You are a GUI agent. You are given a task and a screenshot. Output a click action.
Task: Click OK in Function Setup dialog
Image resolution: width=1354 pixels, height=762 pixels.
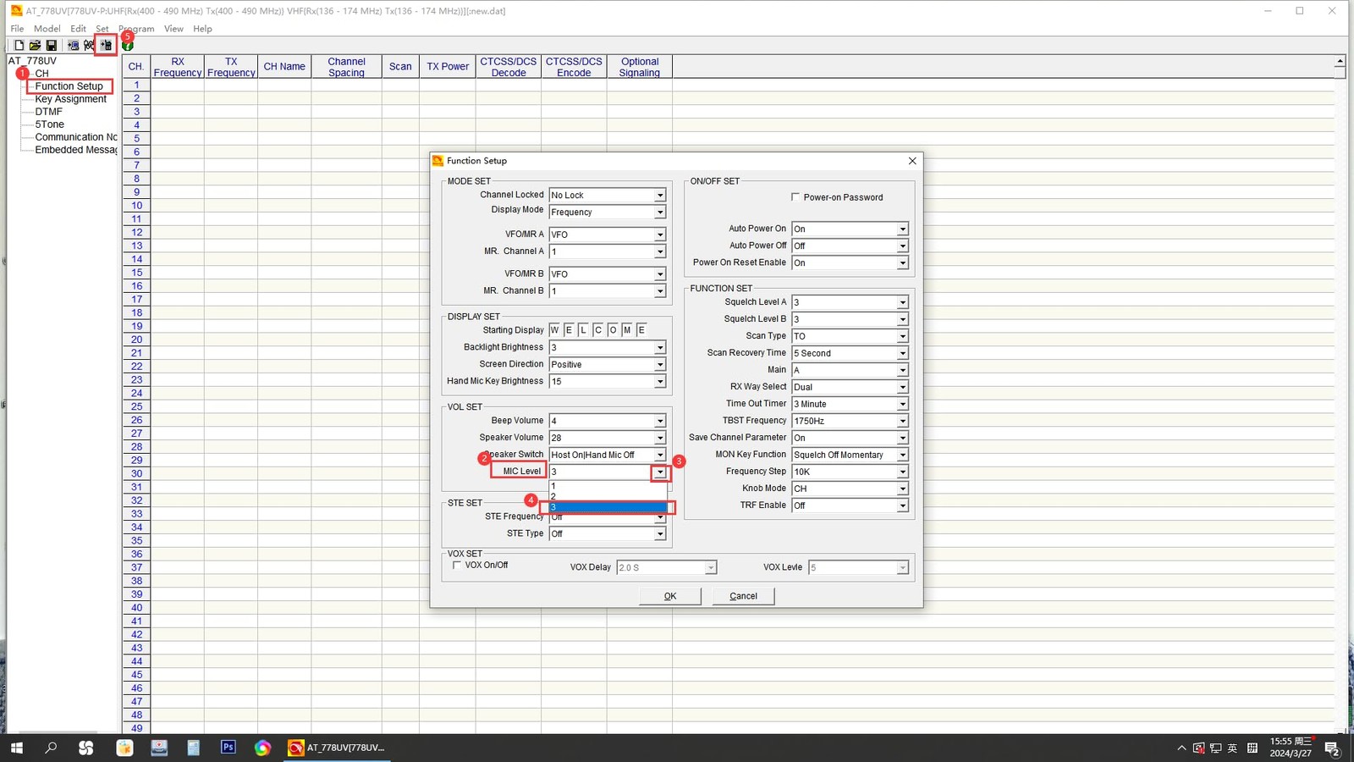pyautogui.click(x=669, y=596)
